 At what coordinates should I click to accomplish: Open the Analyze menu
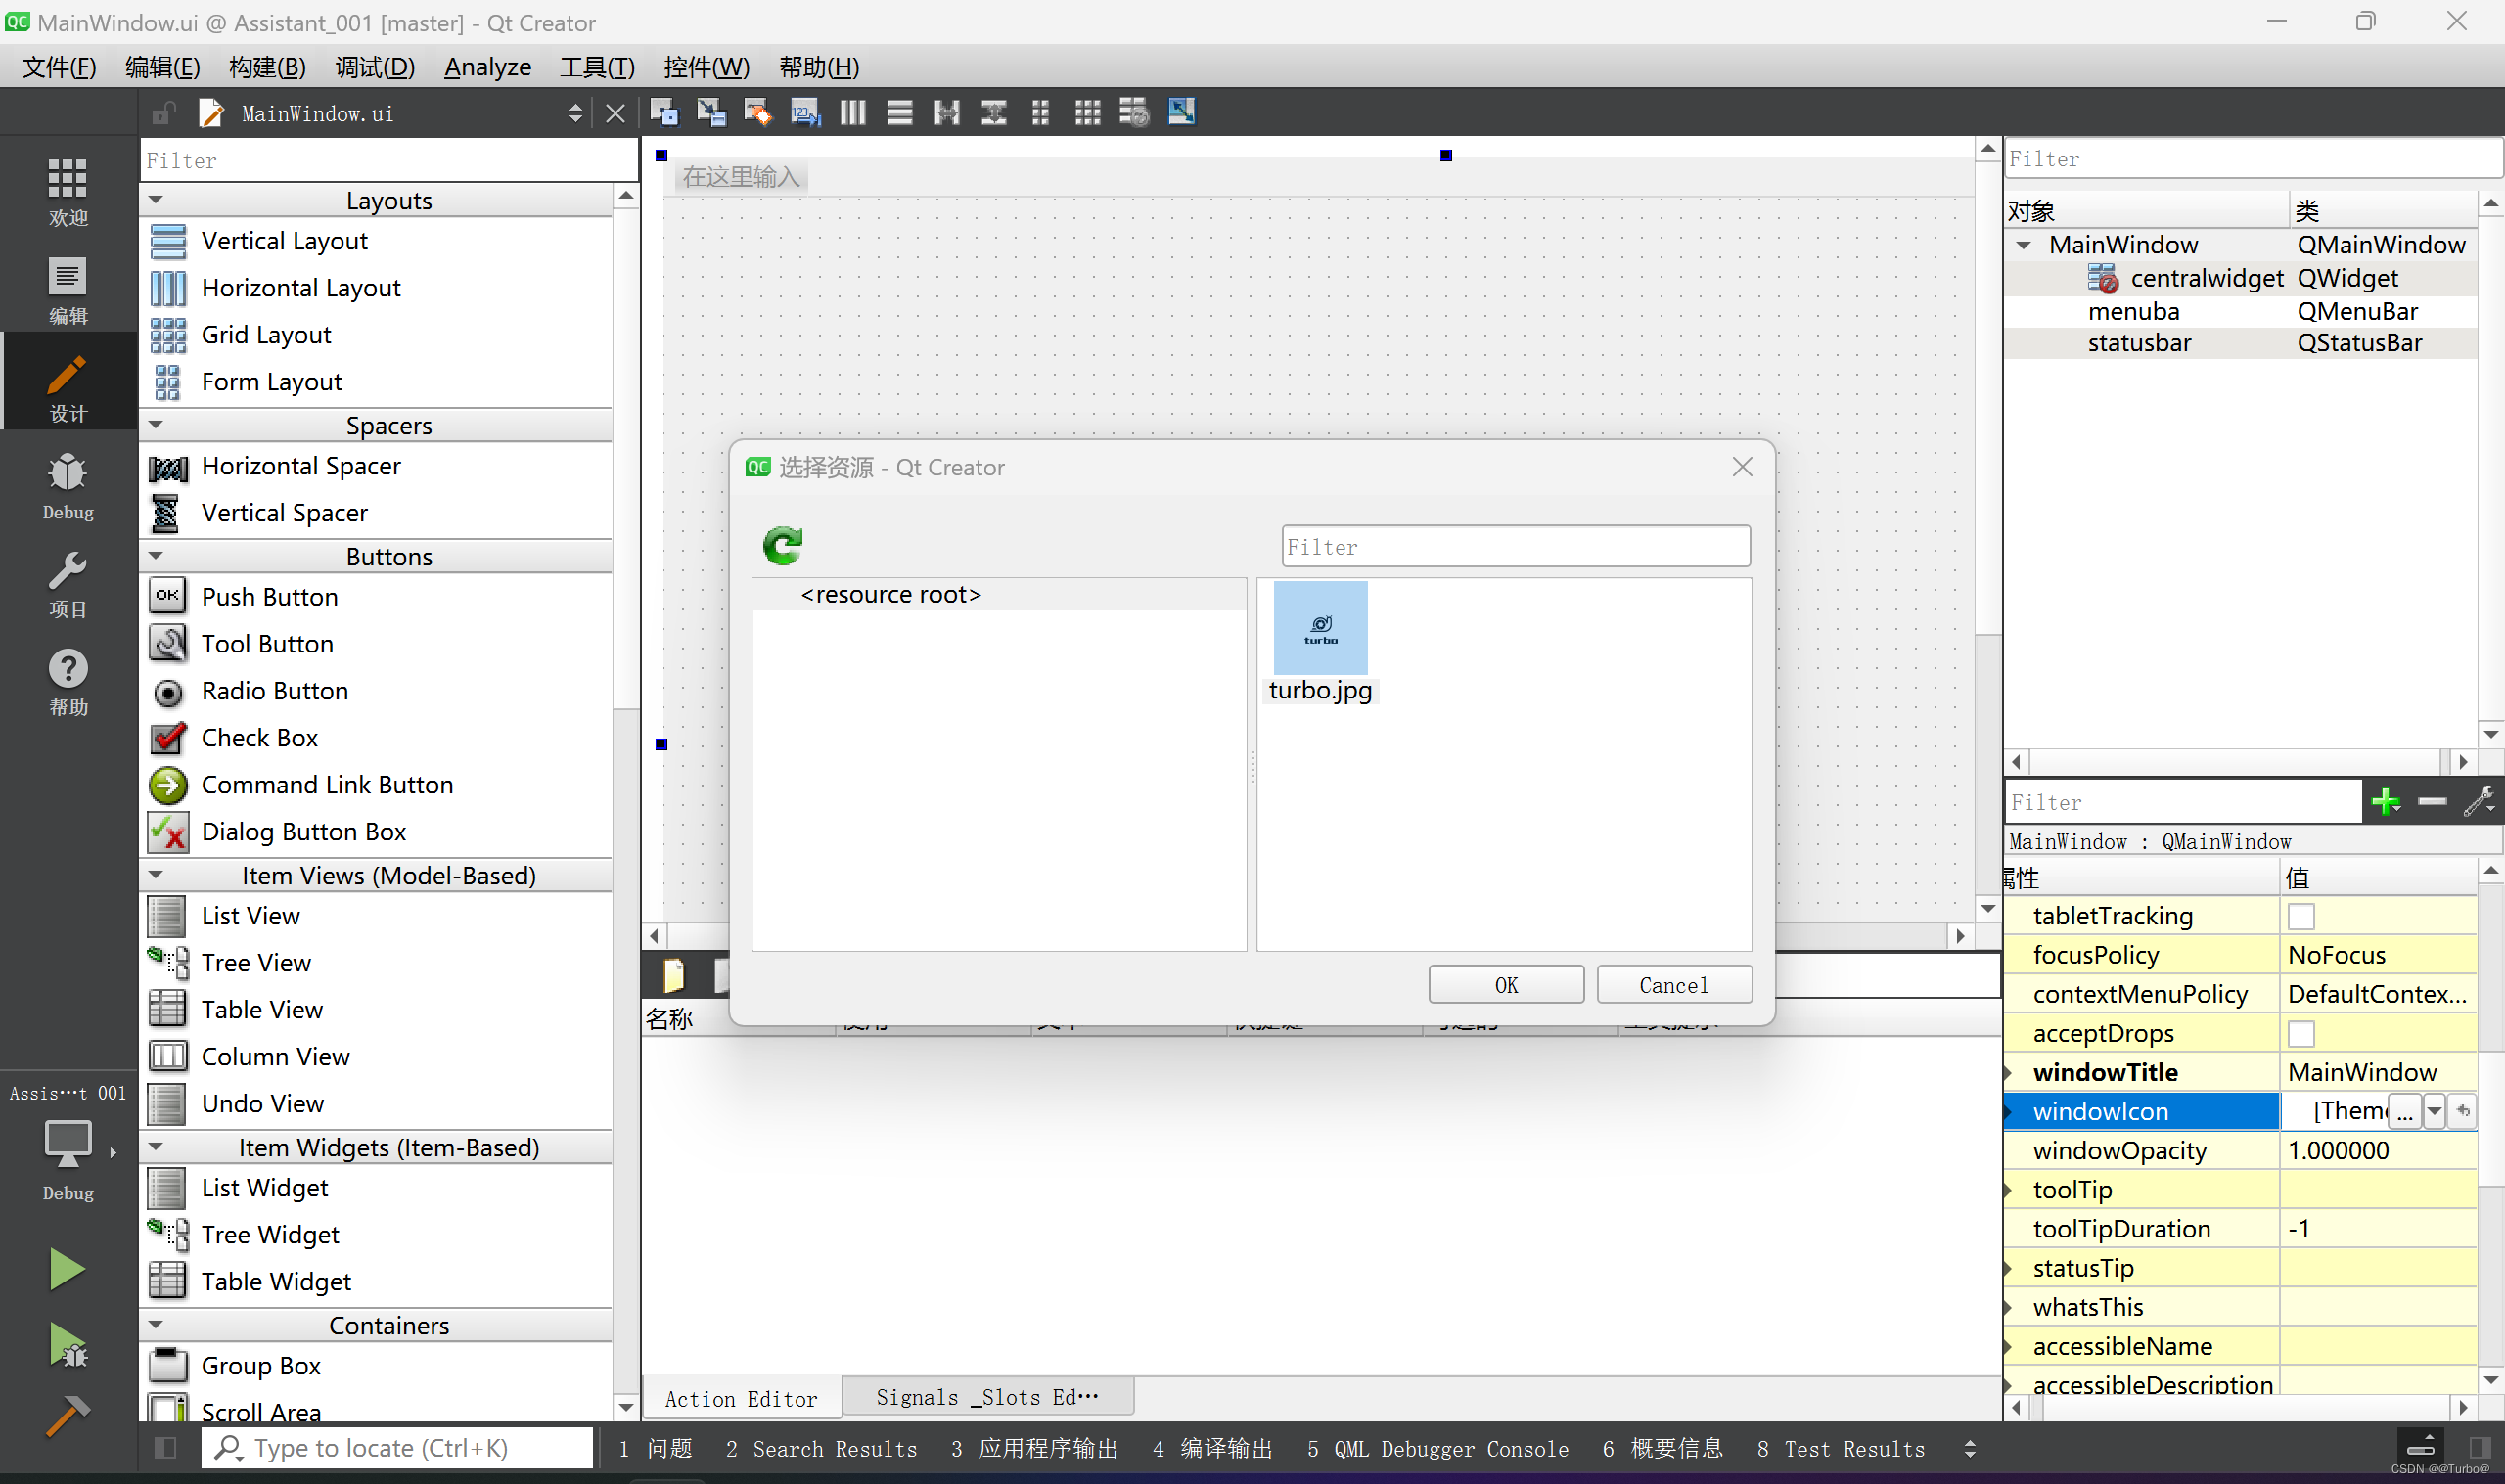pyautogui.click(x=487, y=67)
